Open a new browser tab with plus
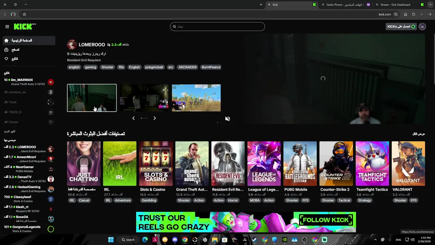This screenshot has width=435, height=245. 261,5
